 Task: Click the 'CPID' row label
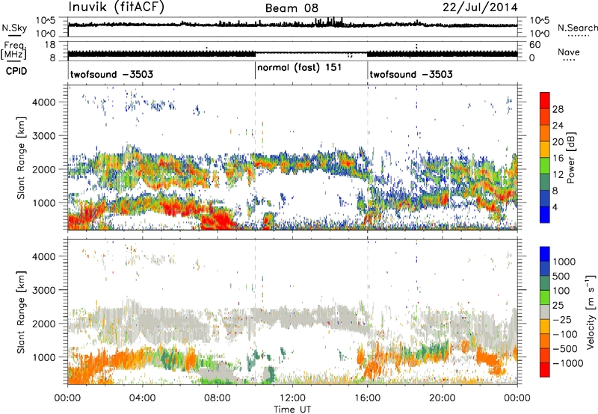16,71
